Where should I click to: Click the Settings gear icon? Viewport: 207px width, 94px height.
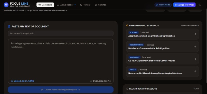[x=96, y=5]
